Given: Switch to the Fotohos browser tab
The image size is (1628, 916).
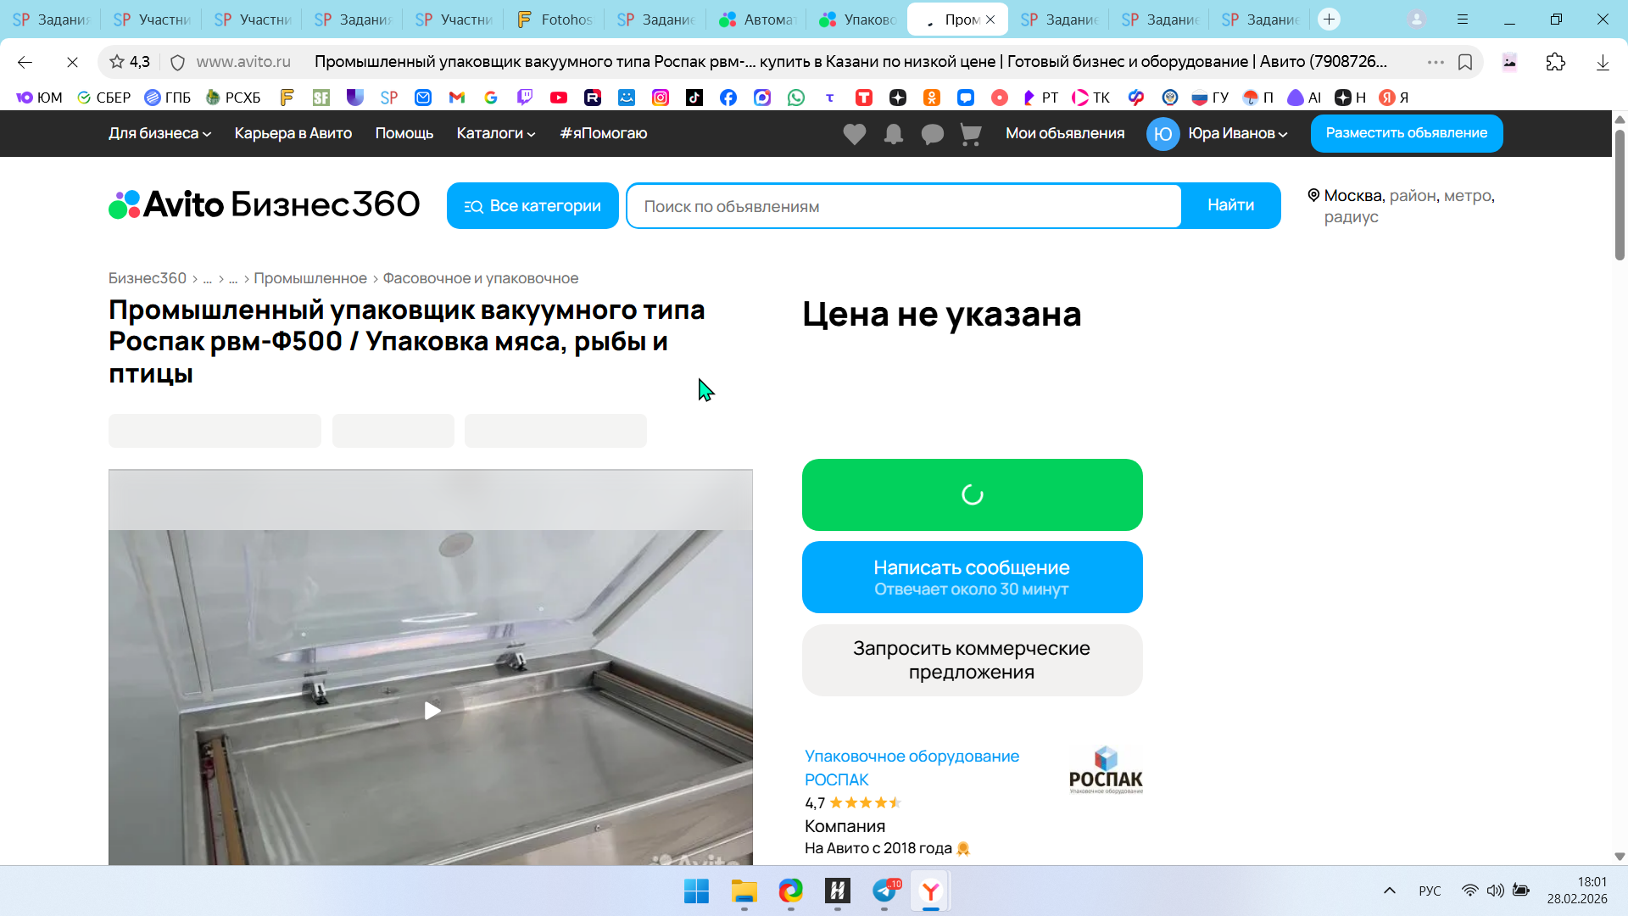Looking at the screenshot, I should pos(555,20).
